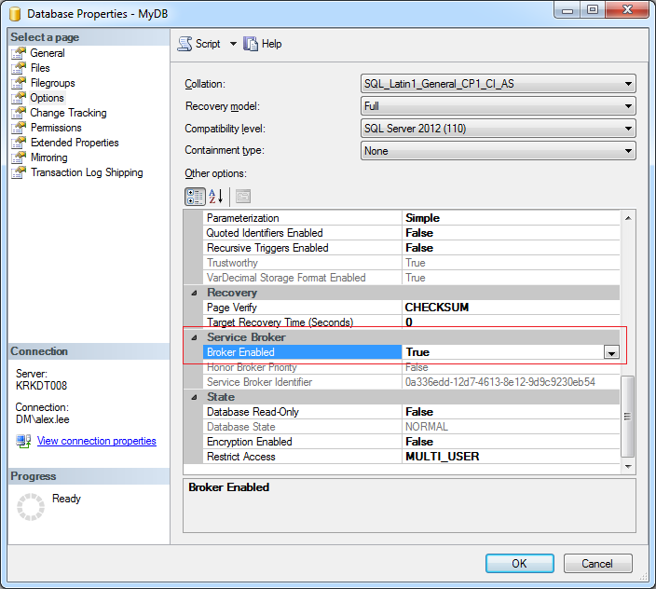Collapse the Recovery category
Screen dimensions: 656x589
[194, 293]
